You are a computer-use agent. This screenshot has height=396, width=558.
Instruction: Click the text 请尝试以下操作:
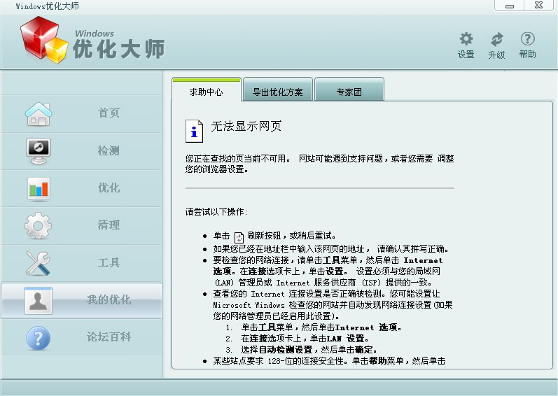[x=216, y=212]
